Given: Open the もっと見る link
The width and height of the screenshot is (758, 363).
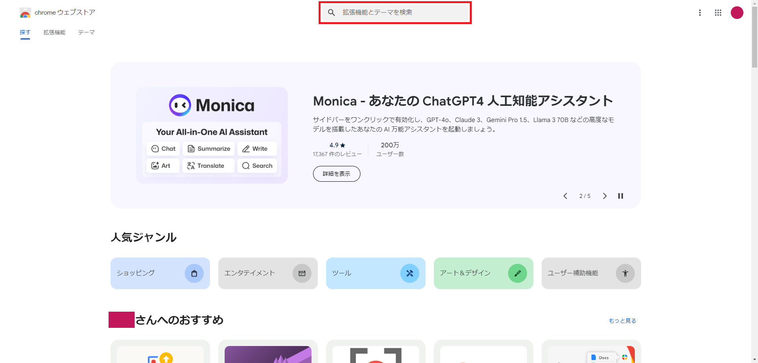Looking at the screenshot, I should (x=623, y=321).
